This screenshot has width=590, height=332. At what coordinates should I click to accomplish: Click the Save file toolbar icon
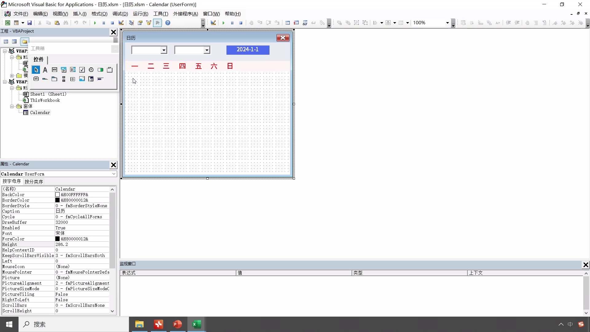29,23
